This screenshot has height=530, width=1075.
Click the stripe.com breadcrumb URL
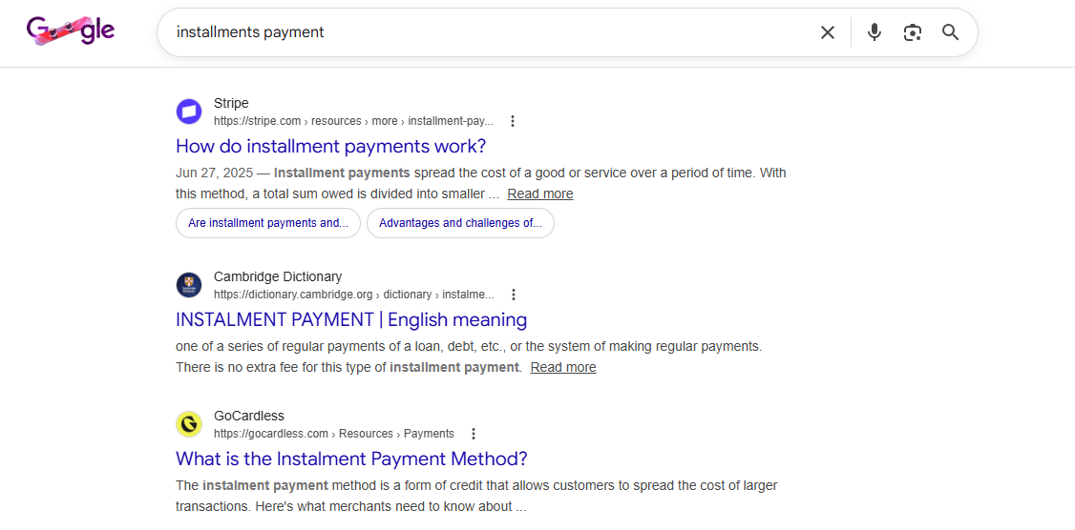tap(353, 121)
